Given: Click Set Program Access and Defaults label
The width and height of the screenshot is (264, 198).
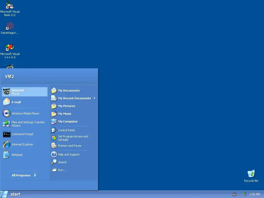Looking at the screenshot, I should [73, 138].
